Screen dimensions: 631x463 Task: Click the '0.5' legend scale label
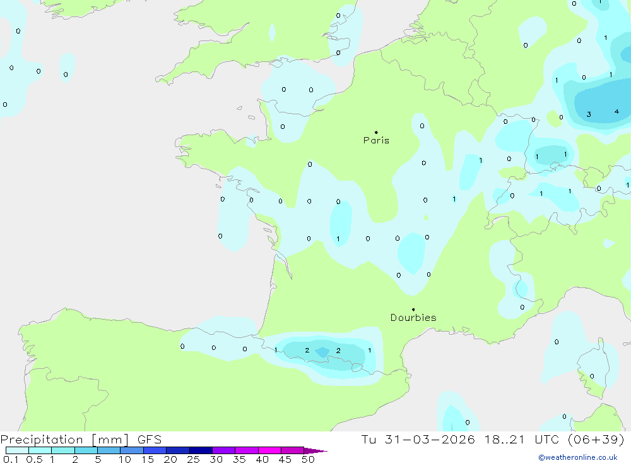(34, 459)
